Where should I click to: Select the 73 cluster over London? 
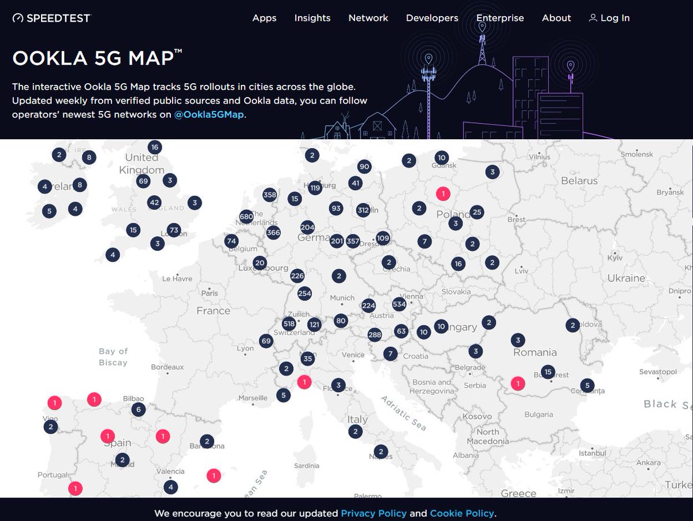click(174, 230)
